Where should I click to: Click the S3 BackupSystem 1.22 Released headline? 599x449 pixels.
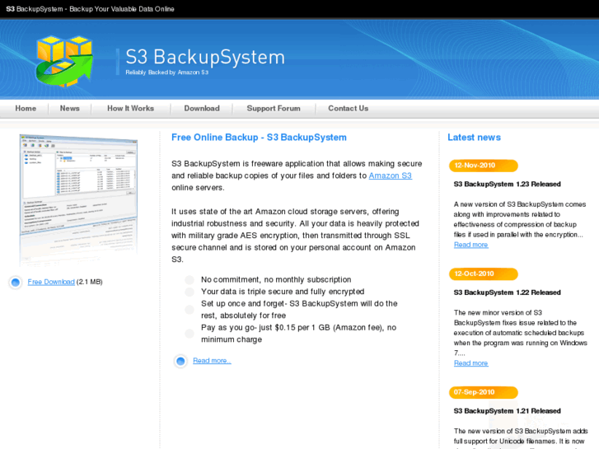tap(507, 292)
